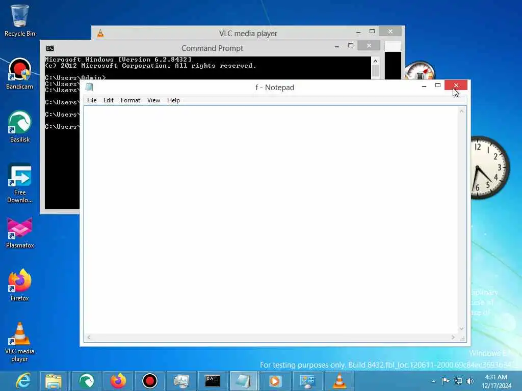This screenshot has height=391, width=522.
Task: Click the Command Prompt title bar icon
Action: tap(50, 48)
